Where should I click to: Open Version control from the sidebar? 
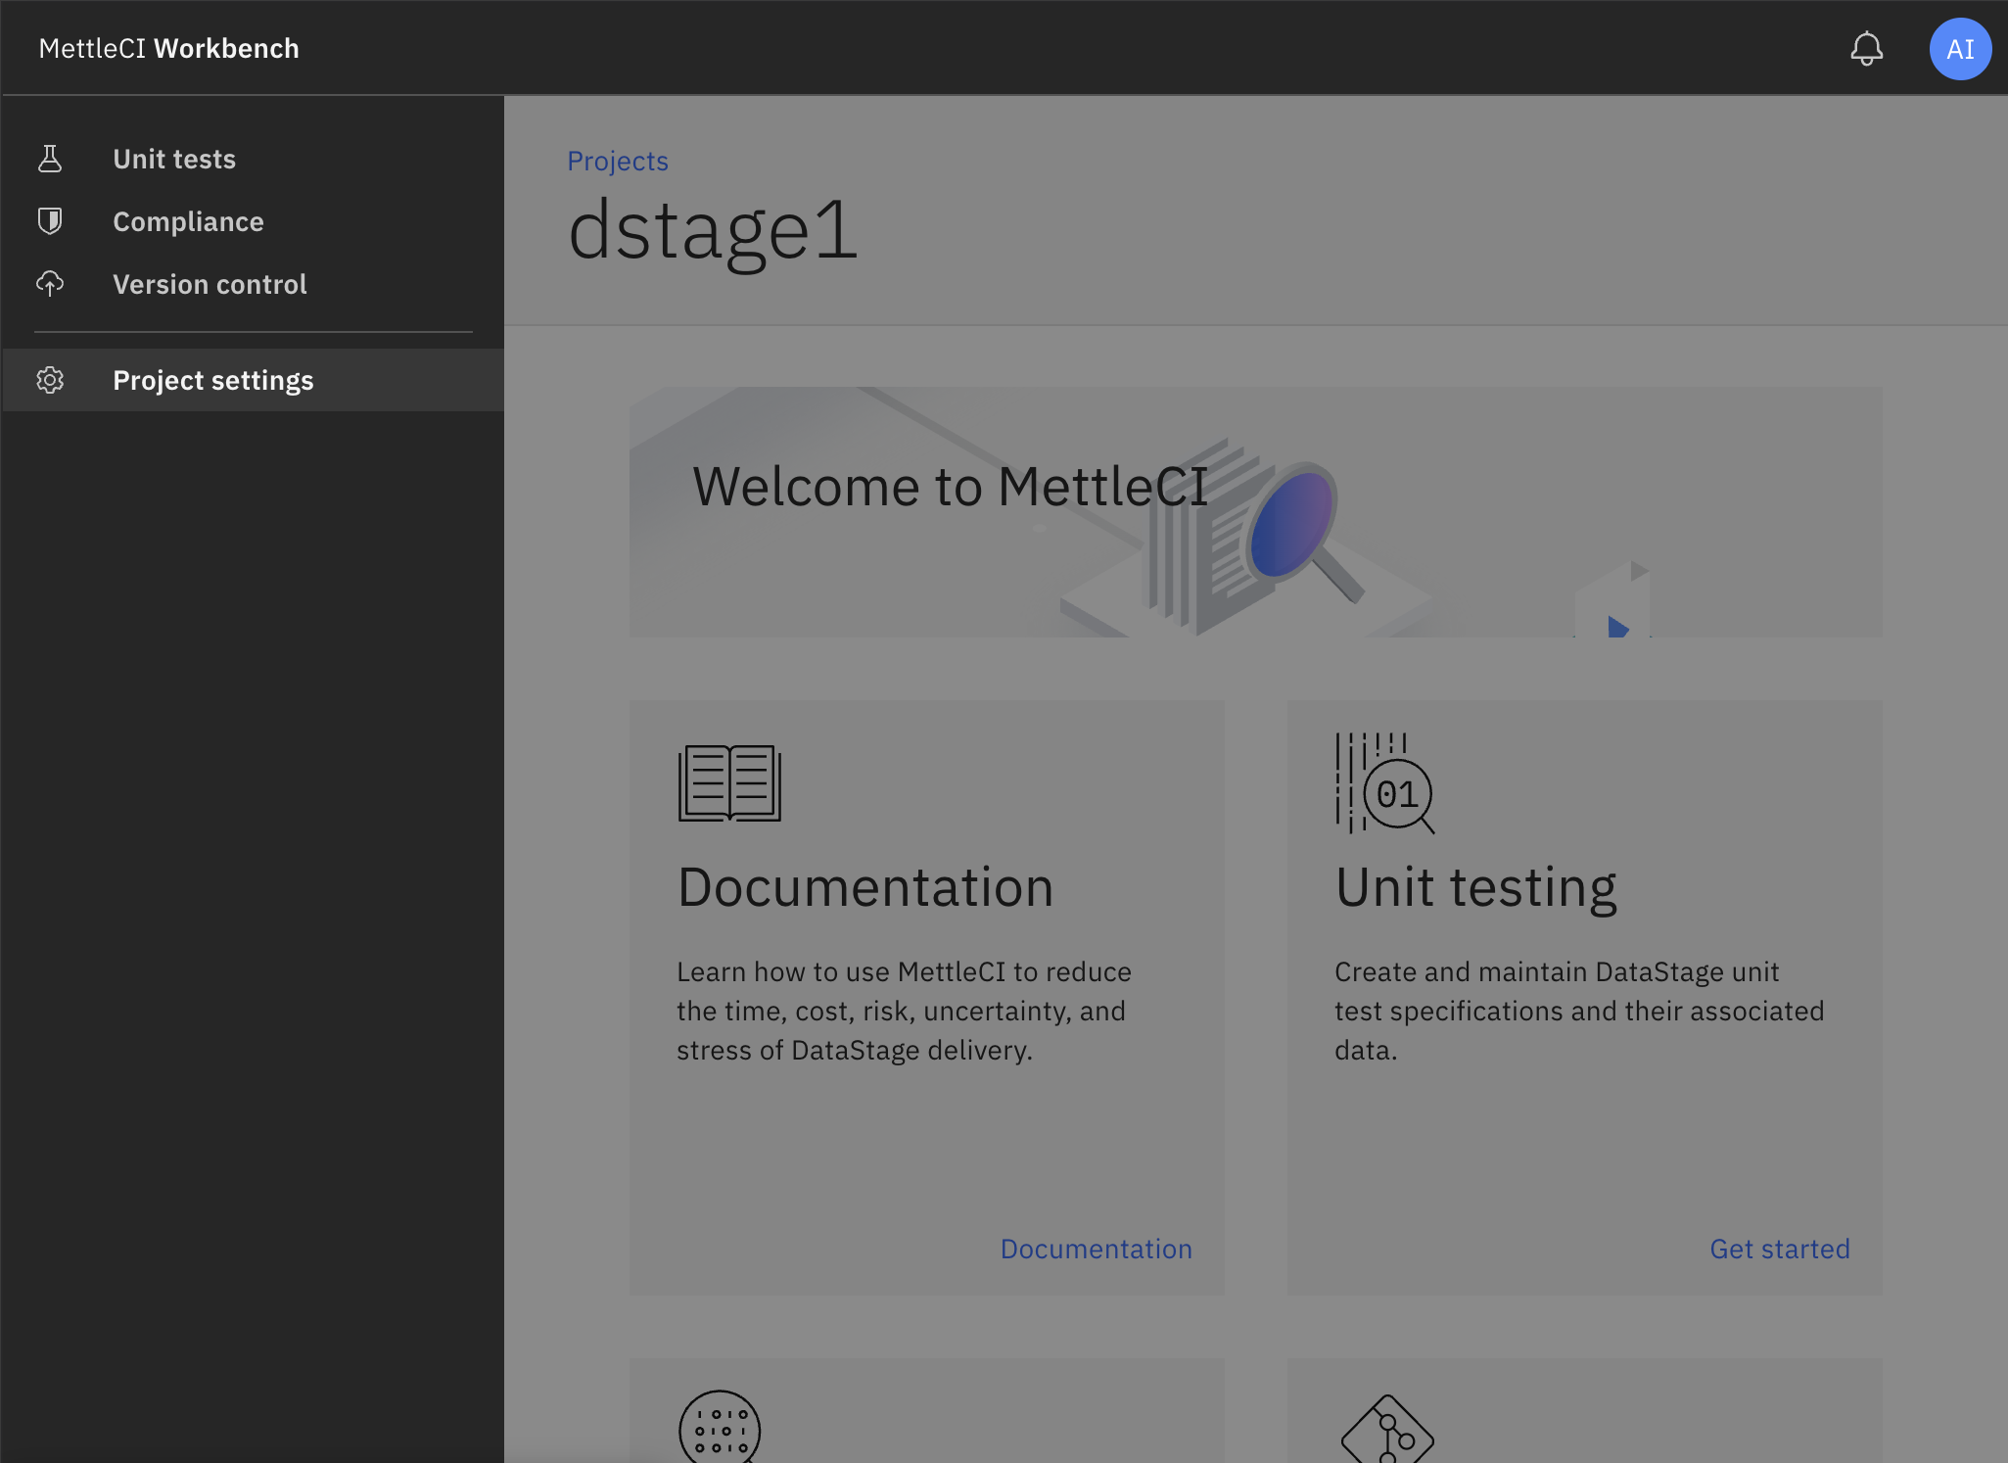(x=210, y=284)
